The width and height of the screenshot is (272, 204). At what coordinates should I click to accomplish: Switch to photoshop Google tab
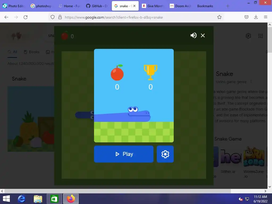click(x=41, y=6)
